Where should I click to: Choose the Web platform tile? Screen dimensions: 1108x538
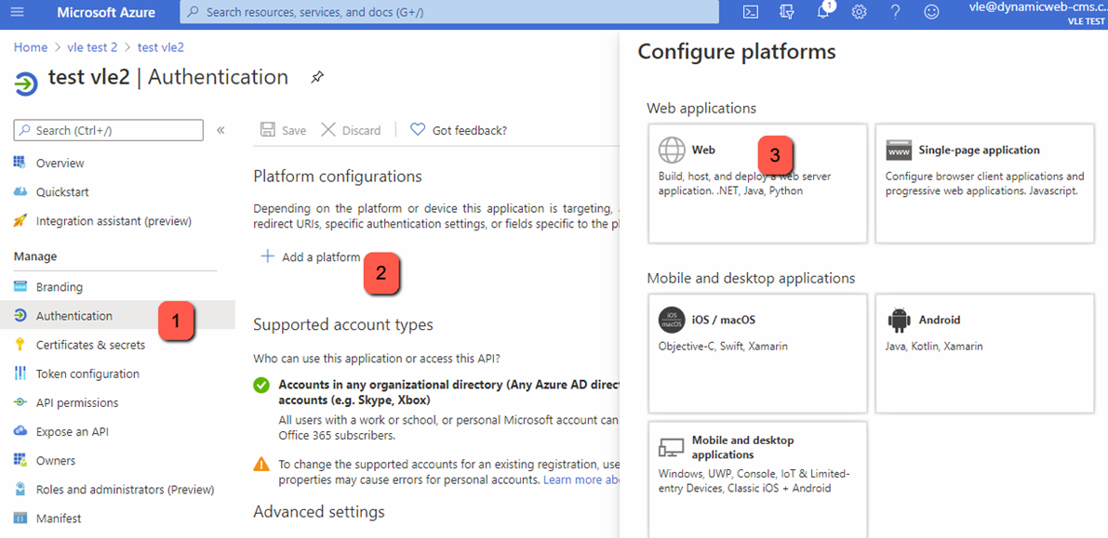coord(757,184)
